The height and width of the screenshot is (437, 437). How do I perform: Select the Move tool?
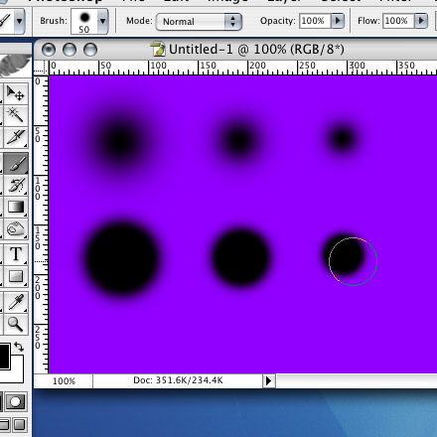(x=15, y=93)
